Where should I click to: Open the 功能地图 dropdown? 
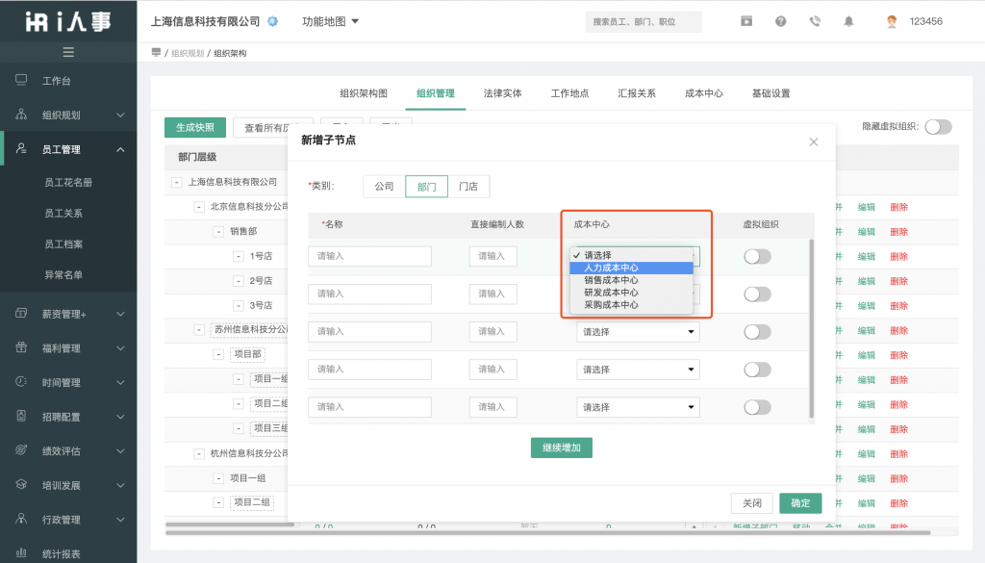pos(330,21)
